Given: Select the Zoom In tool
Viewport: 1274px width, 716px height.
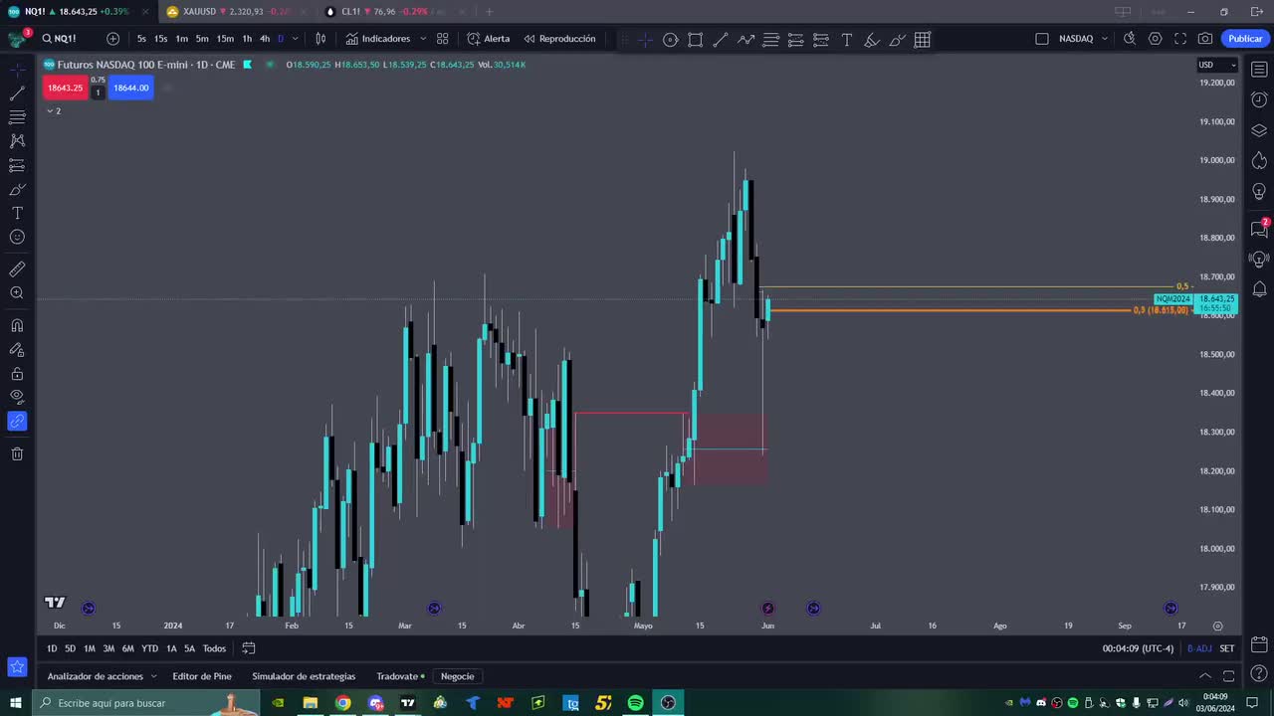Looking at the screenshot, I should 17,292.
